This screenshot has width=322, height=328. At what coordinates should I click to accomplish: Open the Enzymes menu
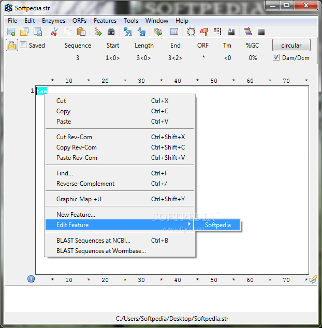point(54,21)
